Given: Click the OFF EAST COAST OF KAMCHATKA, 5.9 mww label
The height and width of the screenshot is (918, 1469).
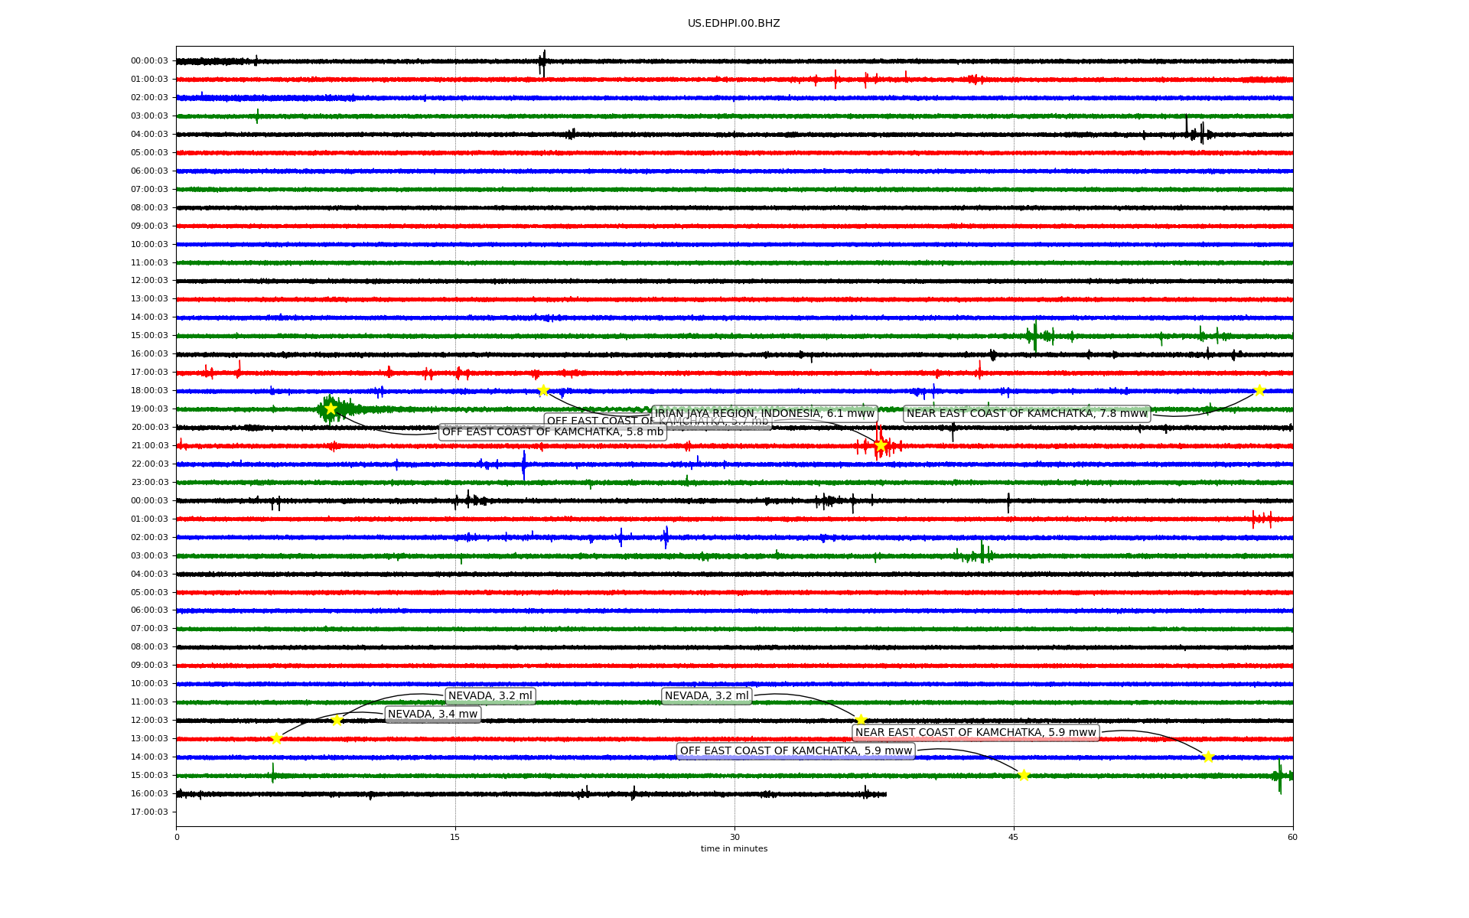Looking at the screenshot, I should click(x=796, y=751).
